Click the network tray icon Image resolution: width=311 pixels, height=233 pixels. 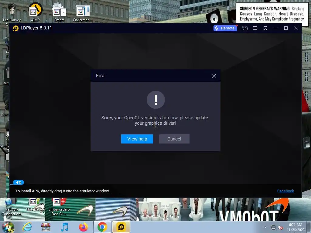tap(273, 228)
